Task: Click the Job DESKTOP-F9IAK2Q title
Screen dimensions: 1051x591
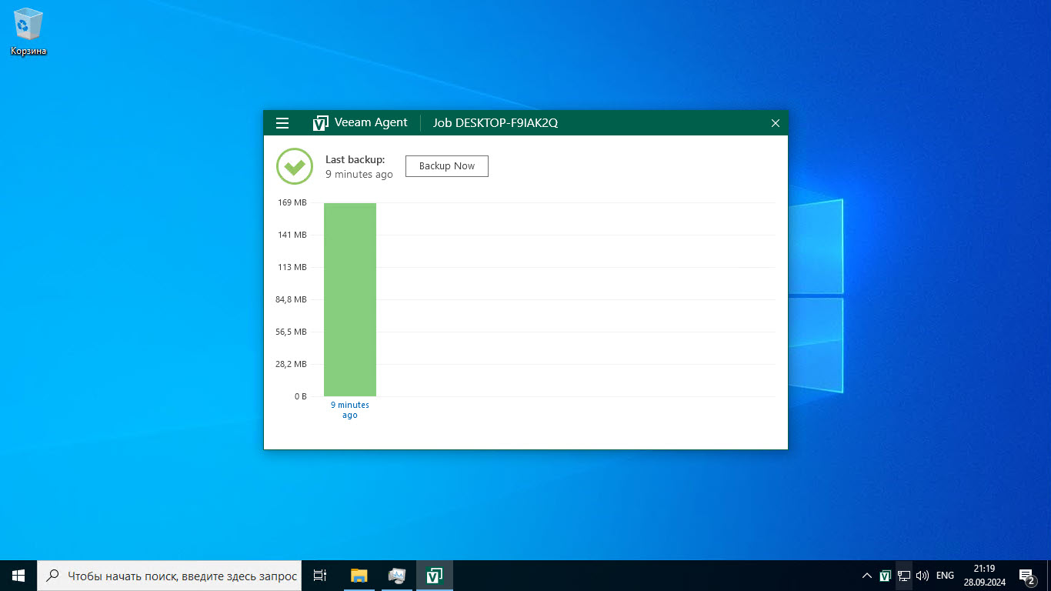Action: [x=495, y=123]
